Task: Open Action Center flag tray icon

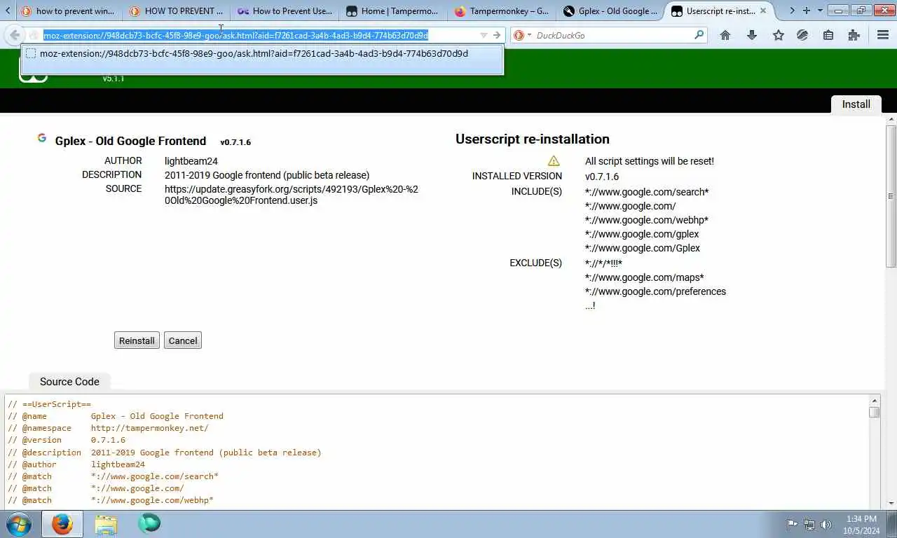Action: [x=792, y=525]
